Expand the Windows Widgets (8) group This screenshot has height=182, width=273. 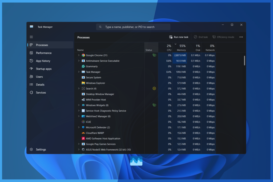pyautogui.click(x=79, y=105)
